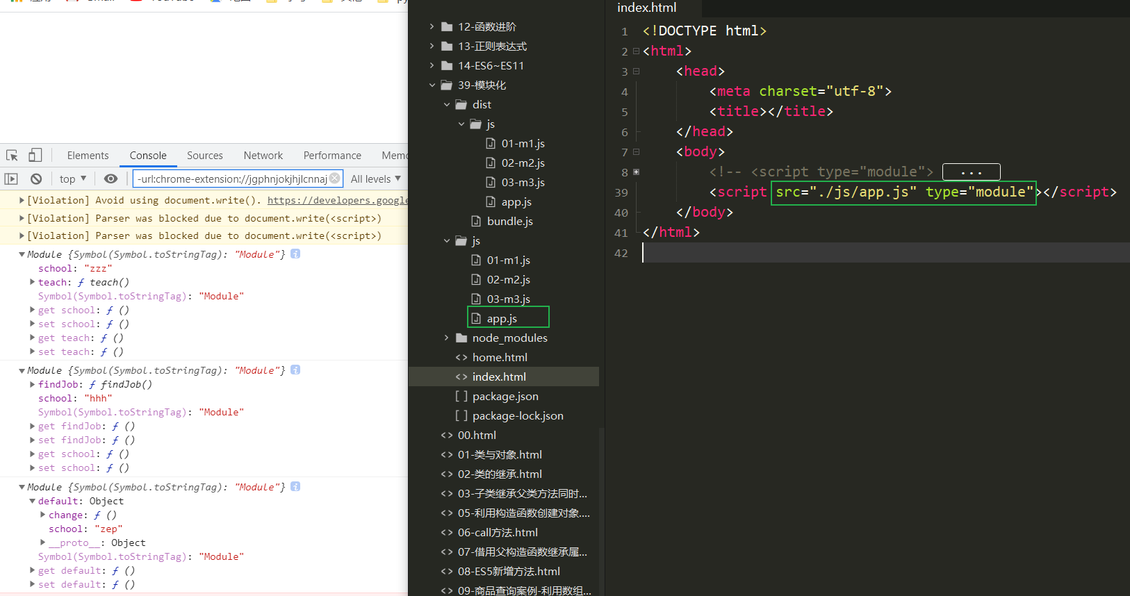The width and height of the screenshot is (1130, 596).
Task: Click info icon next to third Module
Action: point(295,486)
